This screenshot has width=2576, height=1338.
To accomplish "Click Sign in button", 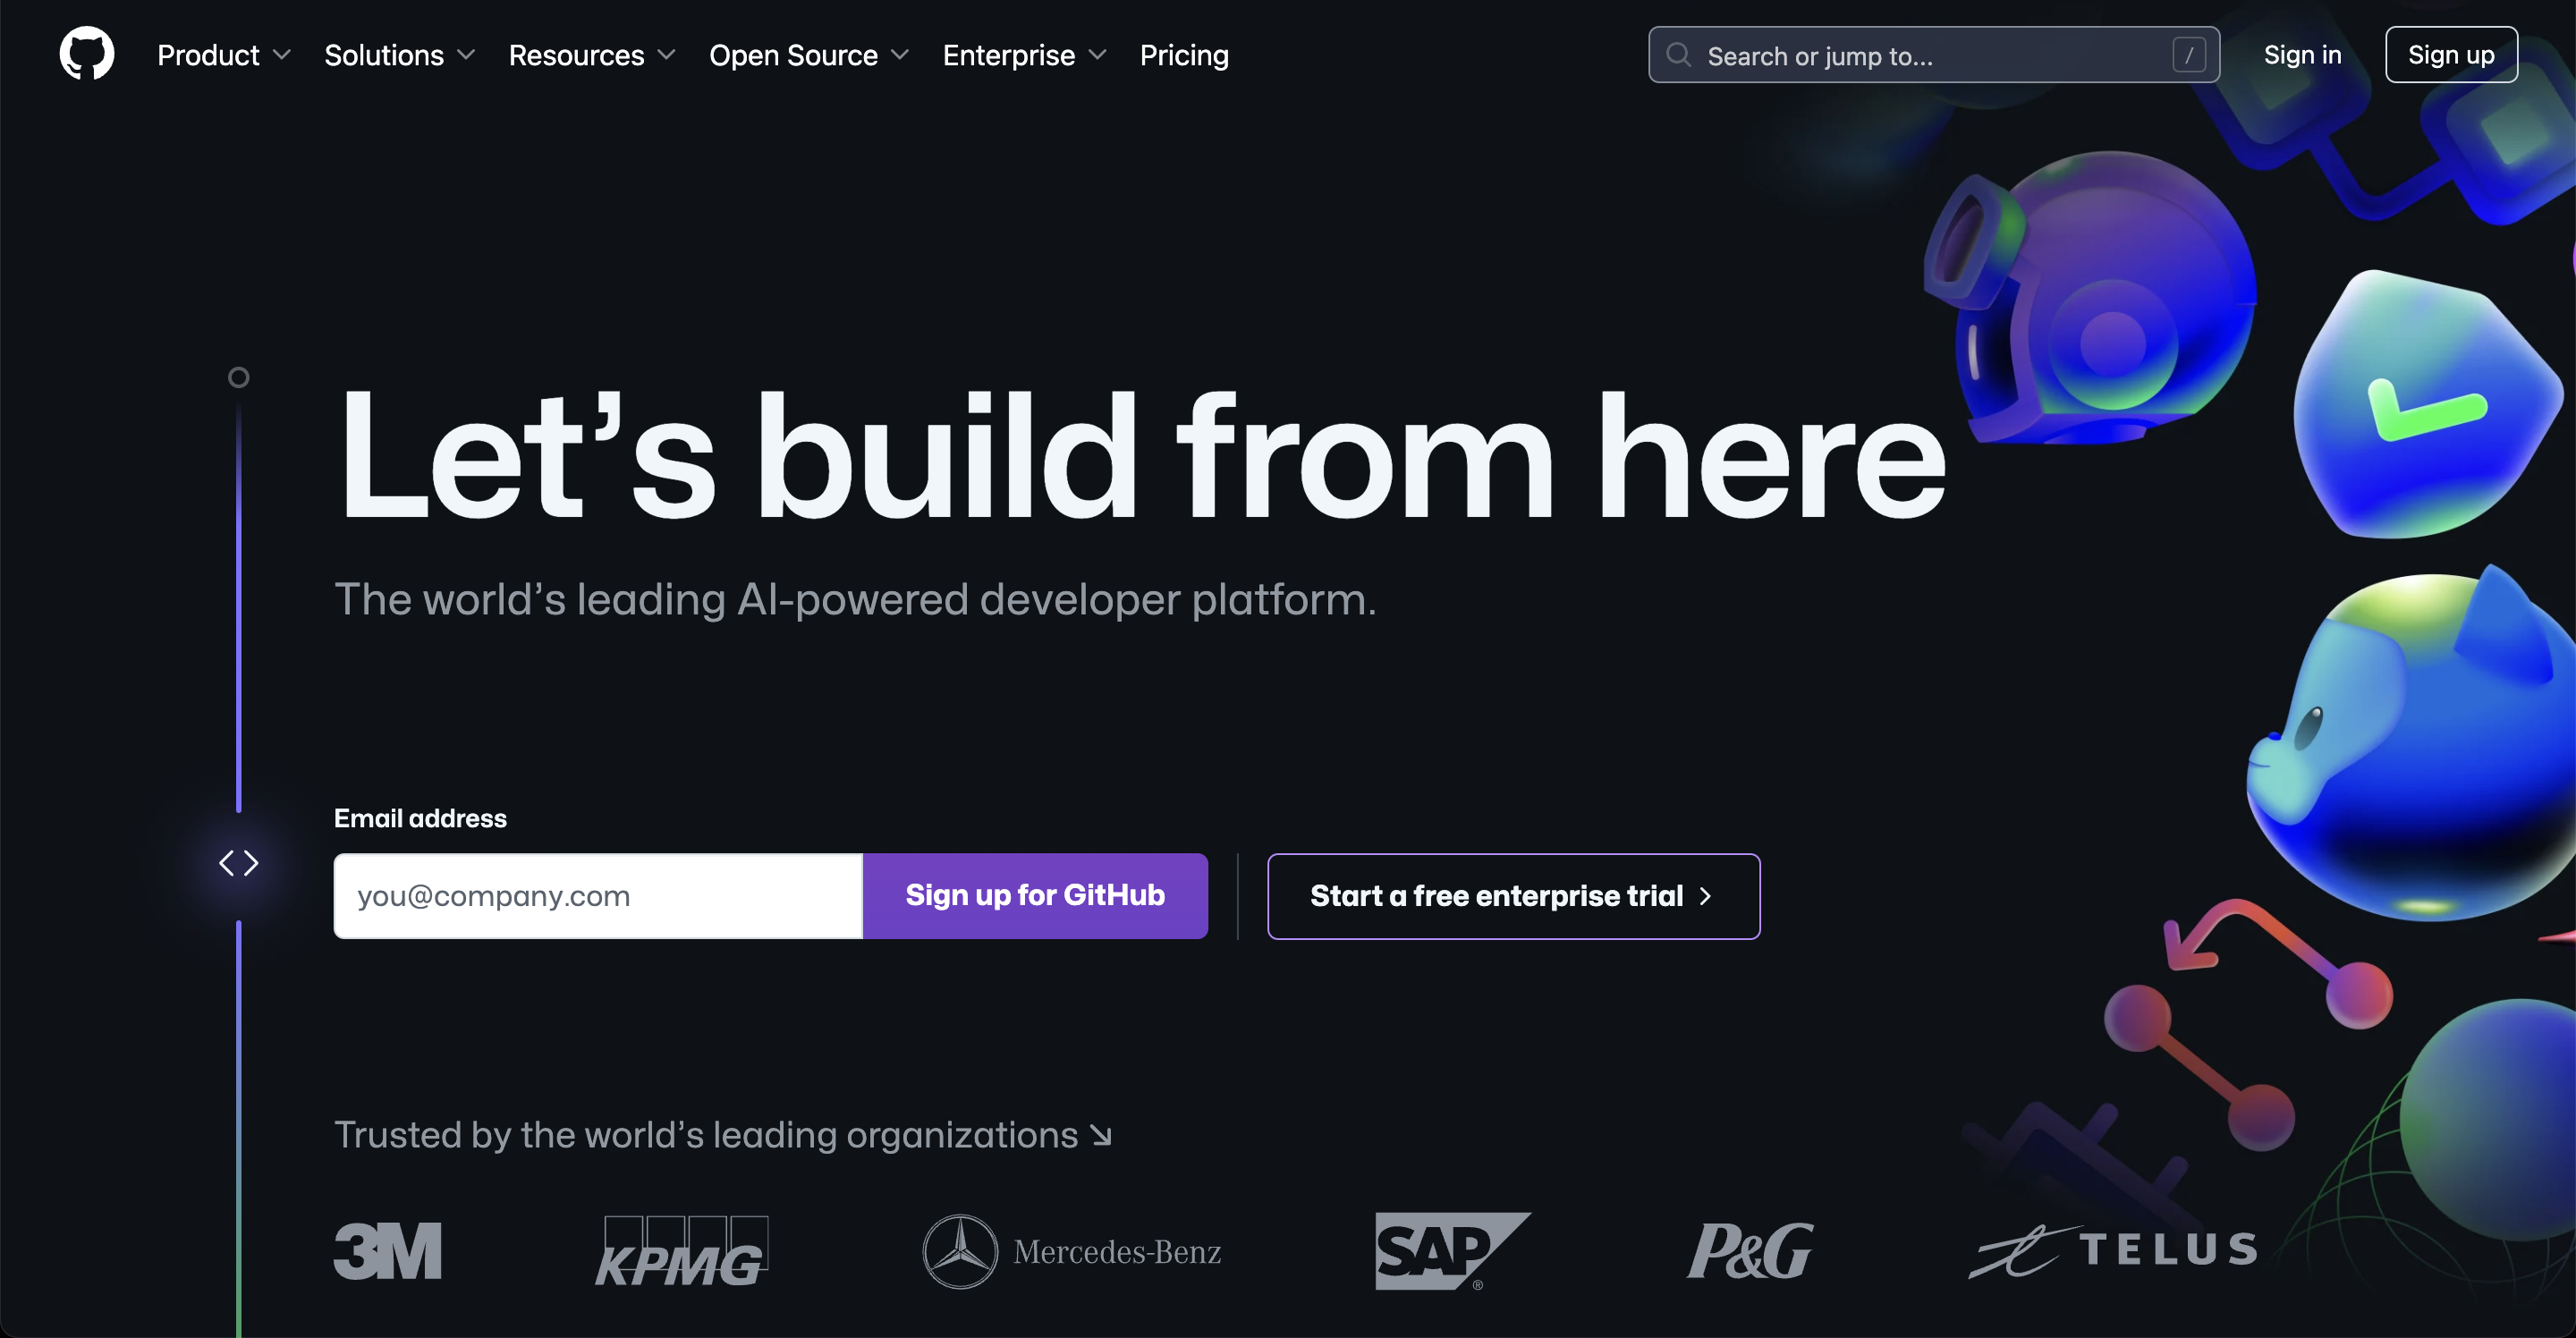I will click(2305, 55).
